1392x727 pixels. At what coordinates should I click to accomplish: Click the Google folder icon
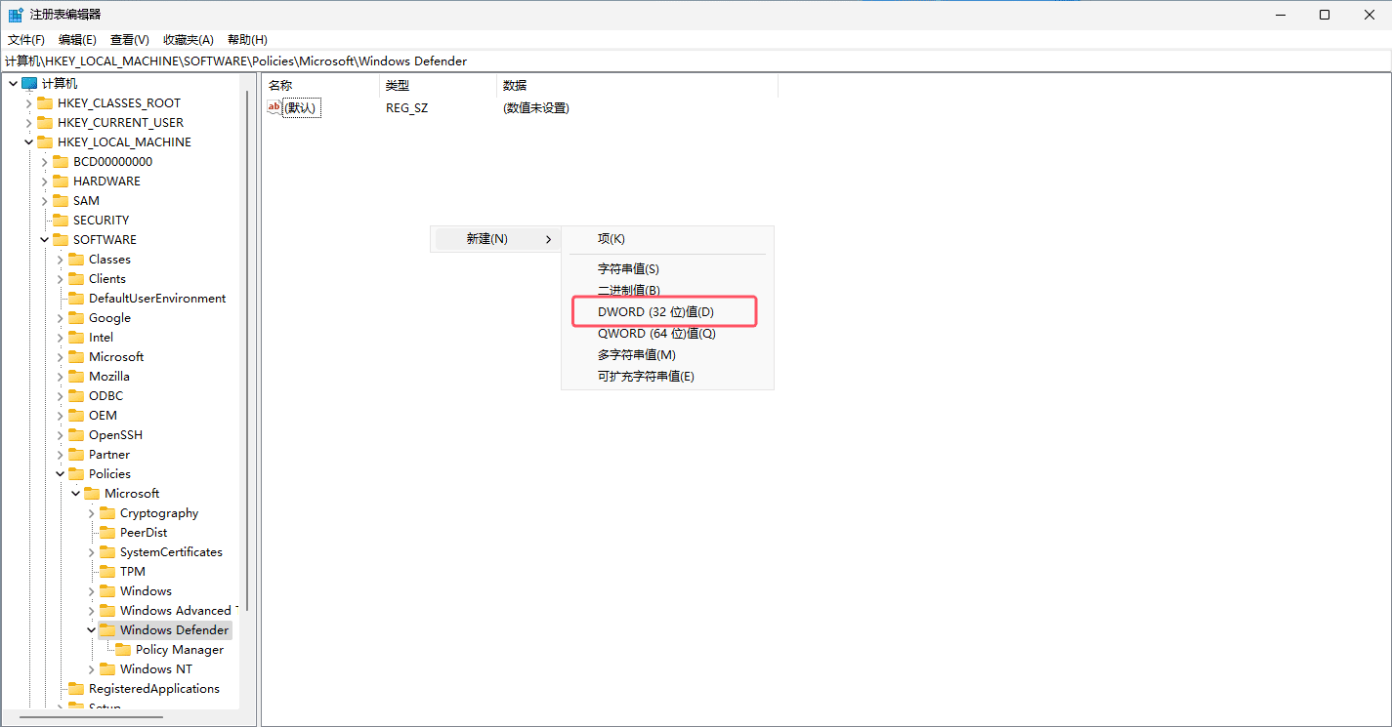point(76,318)
